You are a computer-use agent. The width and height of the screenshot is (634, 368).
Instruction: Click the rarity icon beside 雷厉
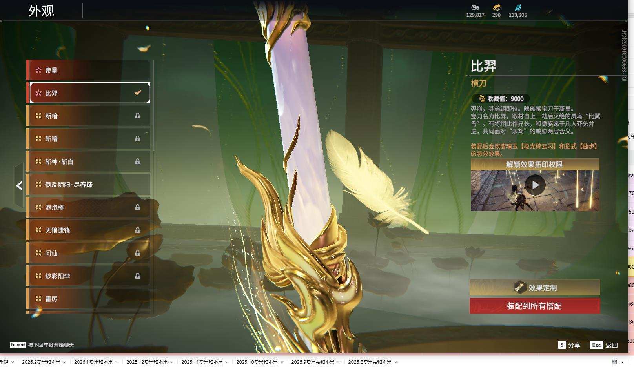click(x=38, y=299)
